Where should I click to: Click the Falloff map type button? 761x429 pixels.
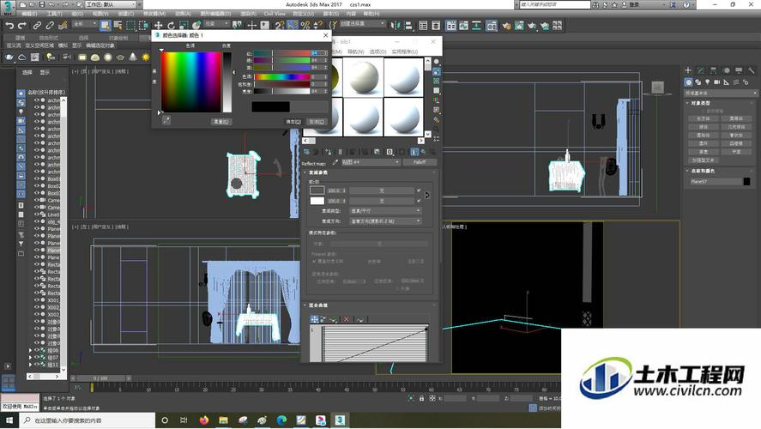coord(419,162)
